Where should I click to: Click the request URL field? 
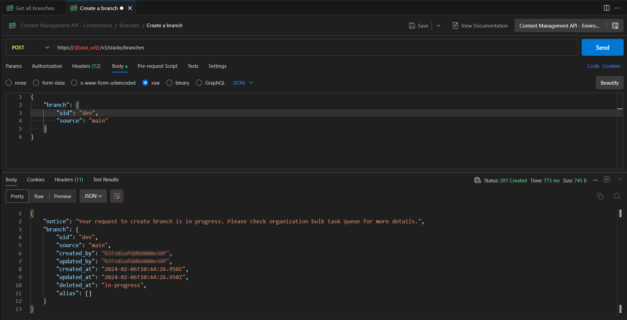[316, 48]
